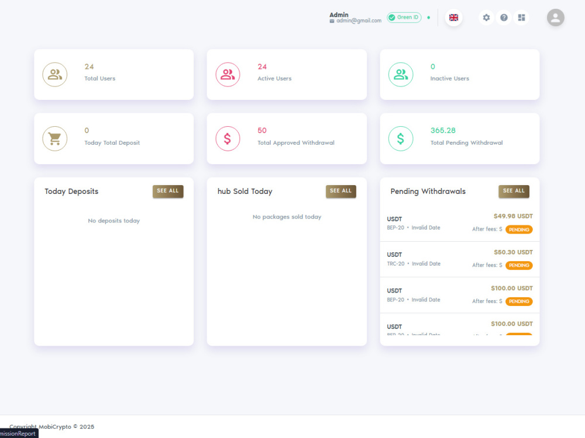585x438 pixels.
Task: See all Today Deposits
Action: click(x=168, y=191)
